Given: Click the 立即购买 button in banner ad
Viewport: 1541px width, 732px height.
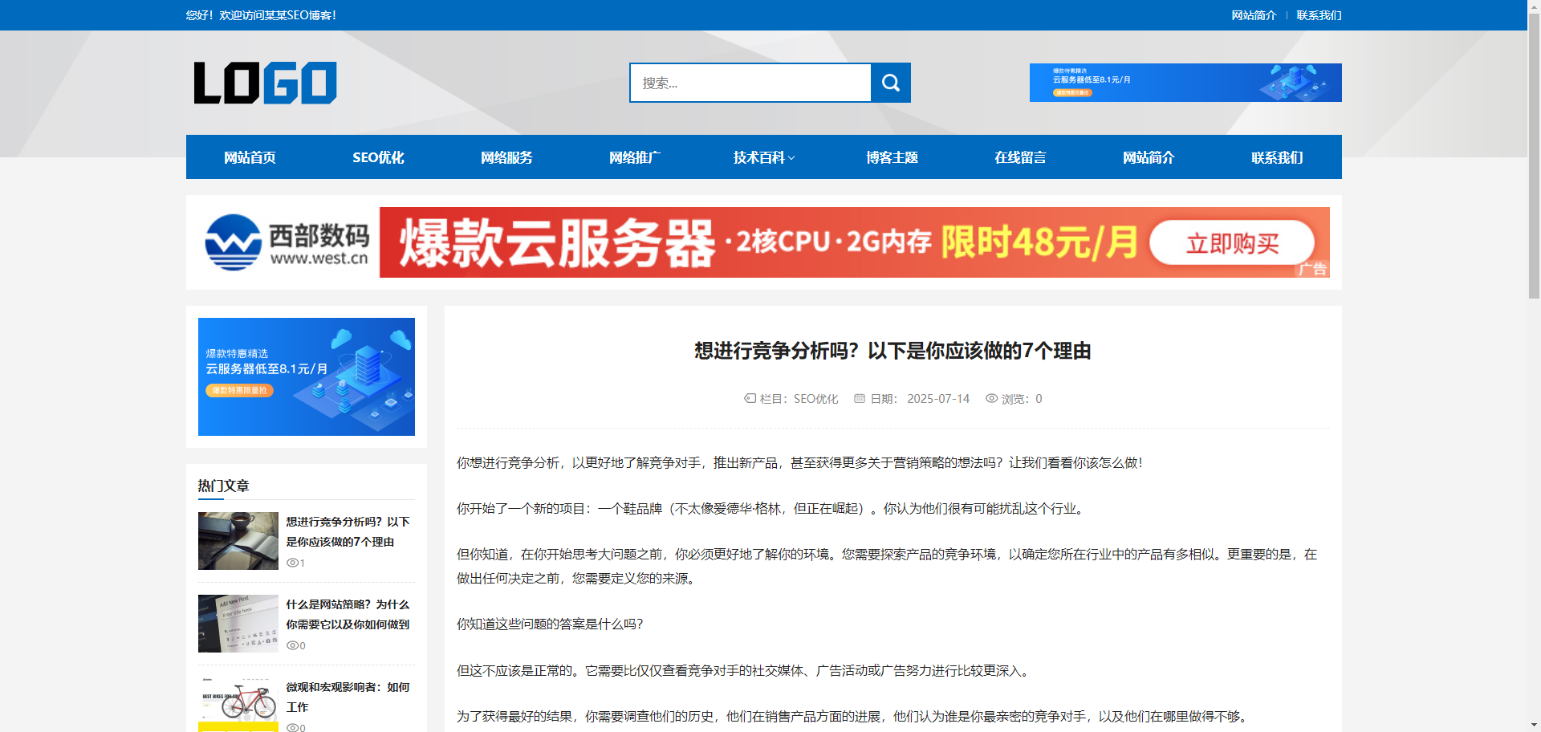Looking at the screenshot, I should [1232, 242].
